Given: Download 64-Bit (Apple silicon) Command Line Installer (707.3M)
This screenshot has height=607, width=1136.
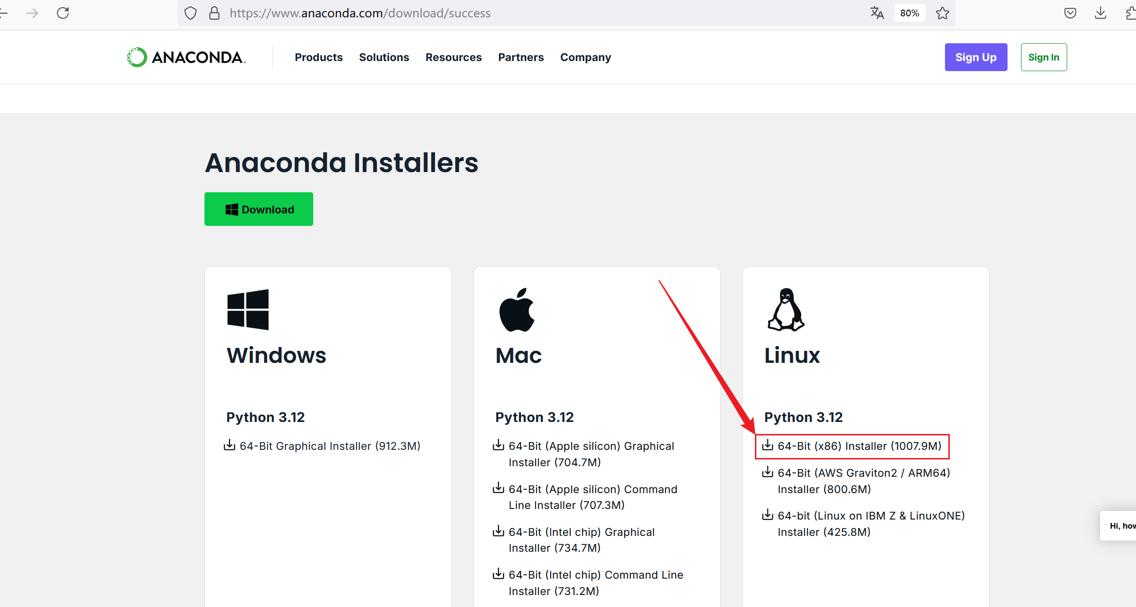Looking at the screenshot, I should click(593, 497).
